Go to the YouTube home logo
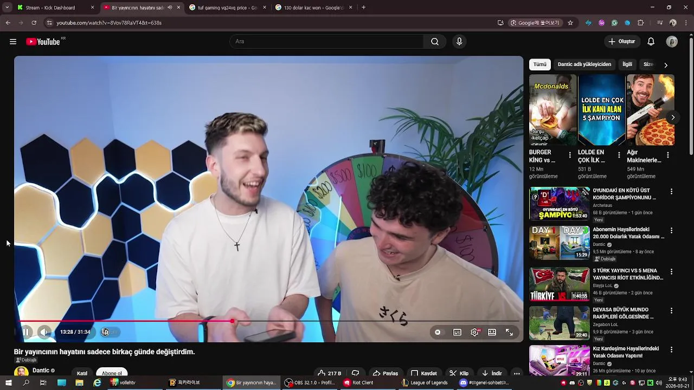The height and width of the screenshot is (390, 694). point(43,42)
